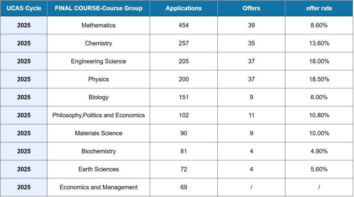Image resolution: width=354 pixels, height=197 pixels.
Task: Click the Chemistry course cell
Action: pyautogui.click(x=99, y=43)
